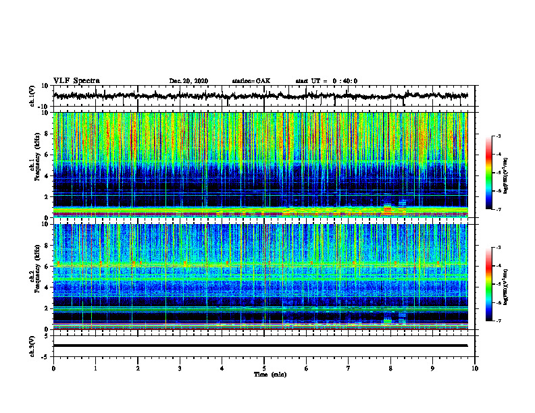
Task: Click time-axis tick label "7"
Action: [x=349, y=368]
